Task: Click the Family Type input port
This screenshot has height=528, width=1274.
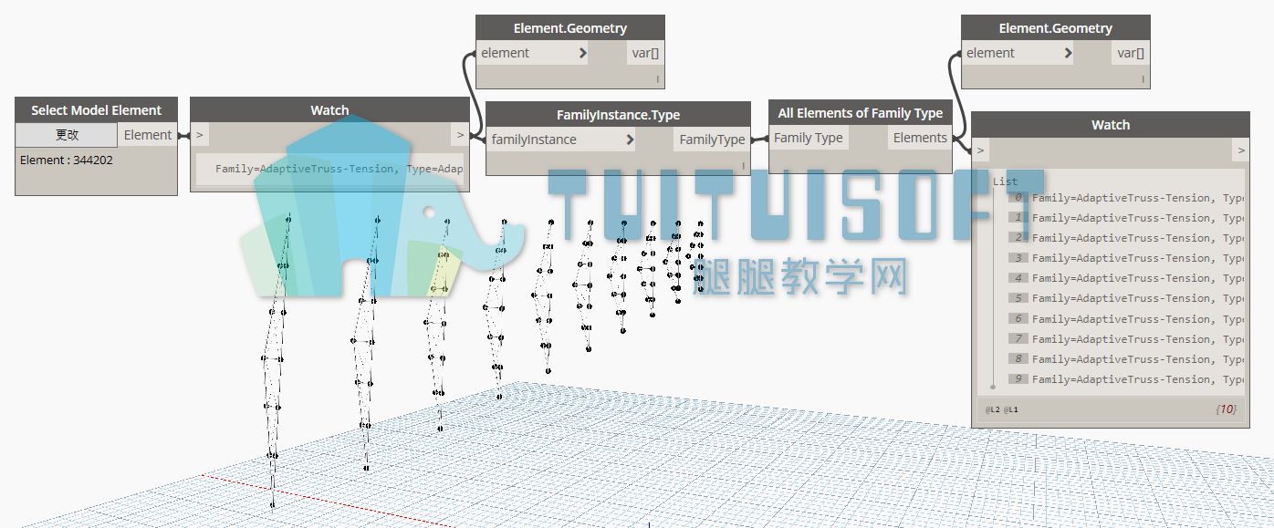Action: point(809,138)
